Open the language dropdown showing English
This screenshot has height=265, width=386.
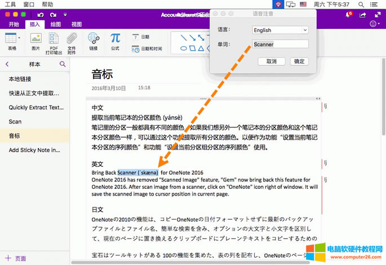point(280,30)
